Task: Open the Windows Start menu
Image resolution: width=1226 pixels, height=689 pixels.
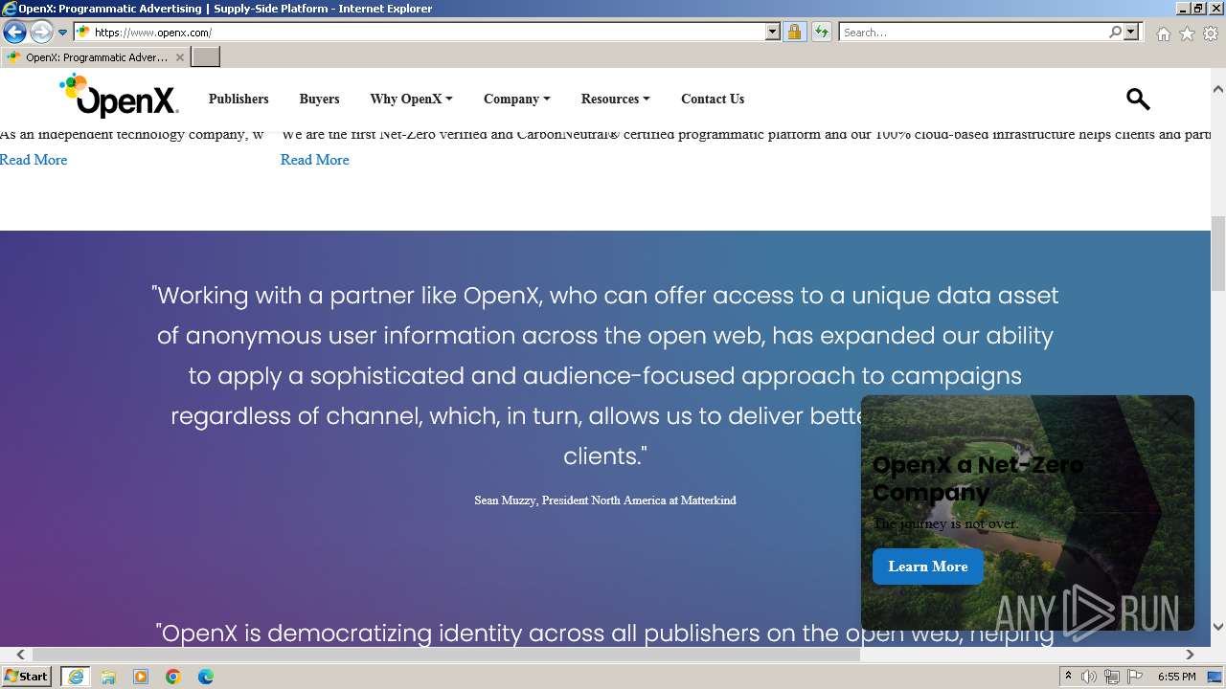Action: coord(27,677)
